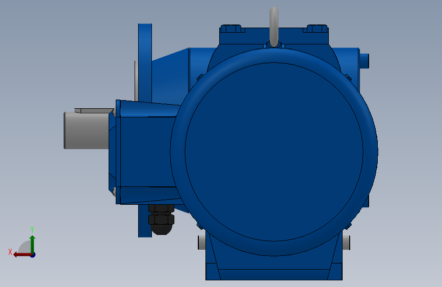Image resolution: width=442 pixels, height=287 pixels.
Task: Select the top-left hex bolt head
Action: click(x=231, y=29)
